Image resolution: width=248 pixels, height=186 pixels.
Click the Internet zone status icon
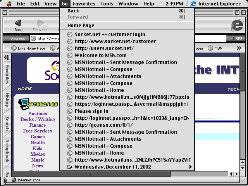pos(14,180)
